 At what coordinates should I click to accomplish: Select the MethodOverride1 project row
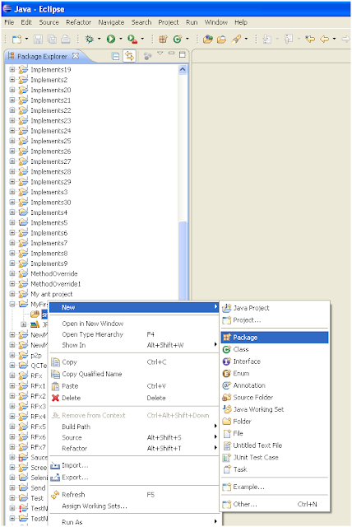coord(56,284)
